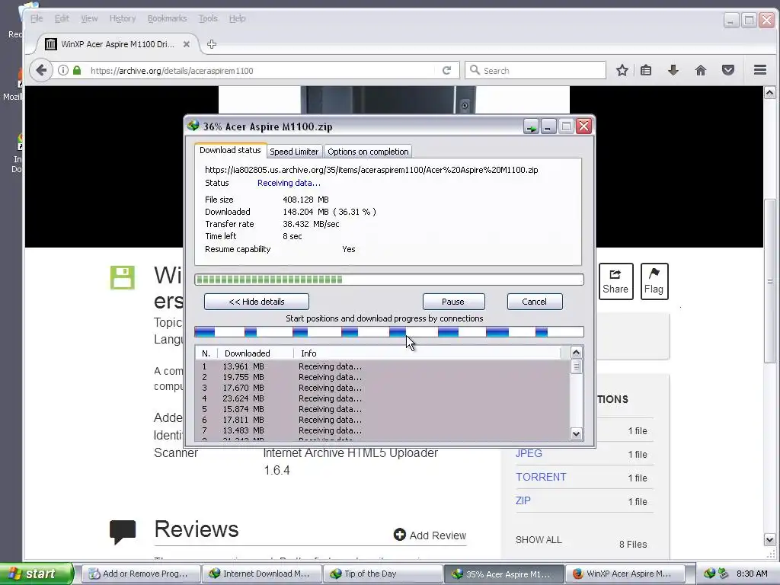Click the green padlock security icon
Screen dimensions: 780x585
point(77,70)
